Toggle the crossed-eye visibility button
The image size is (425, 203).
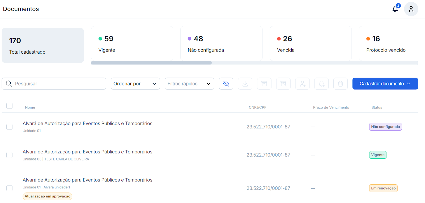coord(226,84)
